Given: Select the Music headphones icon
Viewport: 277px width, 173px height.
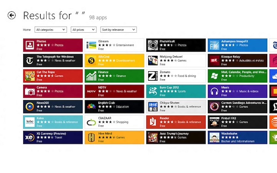Looking at the screenshot, I should [214, 91].
